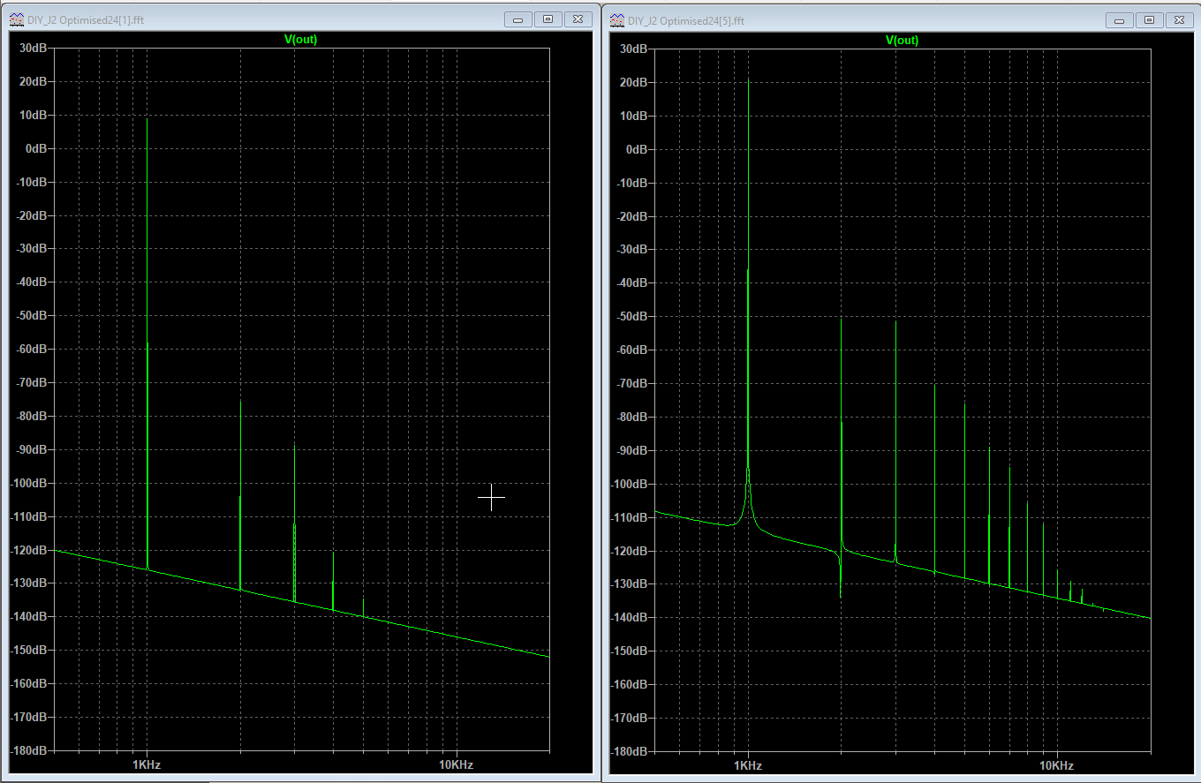The height and width of the screenshot is (783, 1201).
Task: Click the 10KHz frequency label in the [1].fft plot
Action: (456, 764)
